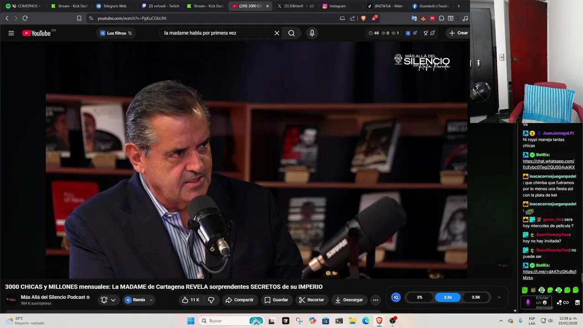Viewport: 583px width, 328px height.
Task: Click the YouTube address bar URL
Action: [132, 18]
